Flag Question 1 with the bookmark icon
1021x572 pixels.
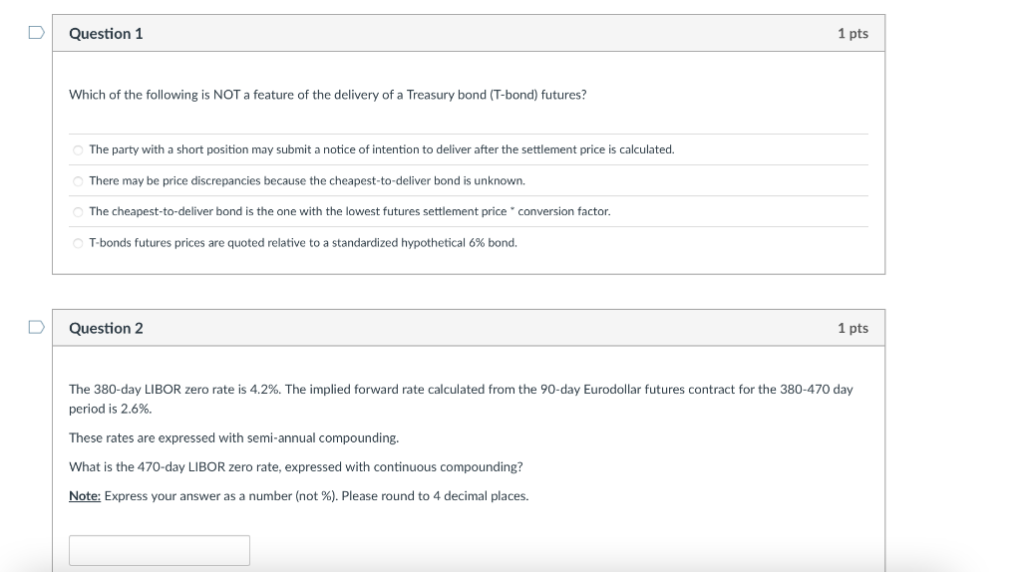click(37, 33)
